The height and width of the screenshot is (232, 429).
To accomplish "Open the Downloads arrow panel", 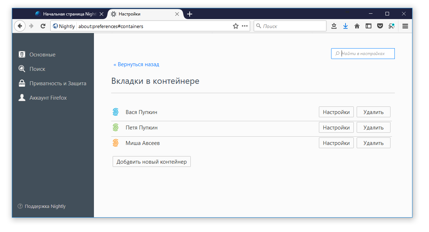I will 346,26.
